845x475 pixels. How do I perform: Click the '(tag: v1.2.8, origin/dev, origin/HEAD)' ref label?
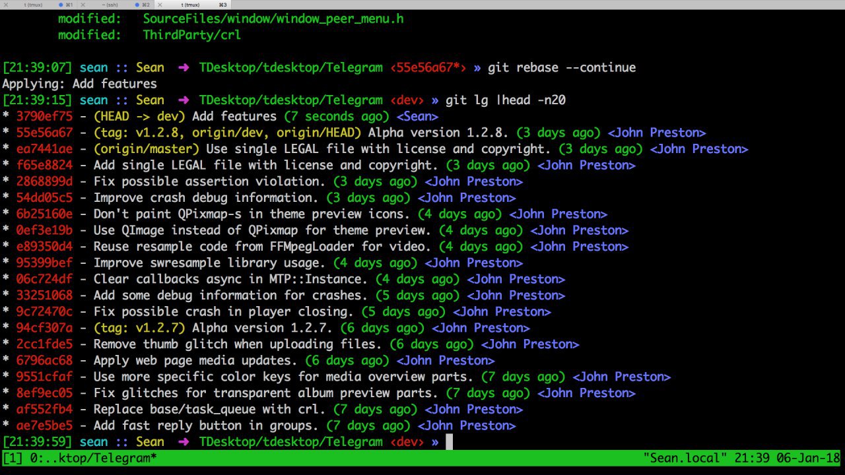[x=227, y=133]
